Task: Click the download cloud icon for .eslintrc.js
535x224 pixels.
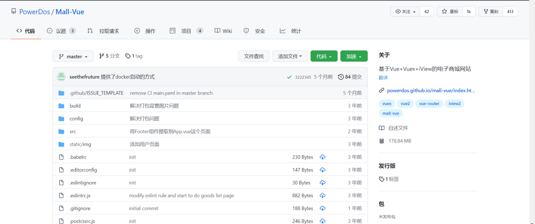Action: point(322,196)
